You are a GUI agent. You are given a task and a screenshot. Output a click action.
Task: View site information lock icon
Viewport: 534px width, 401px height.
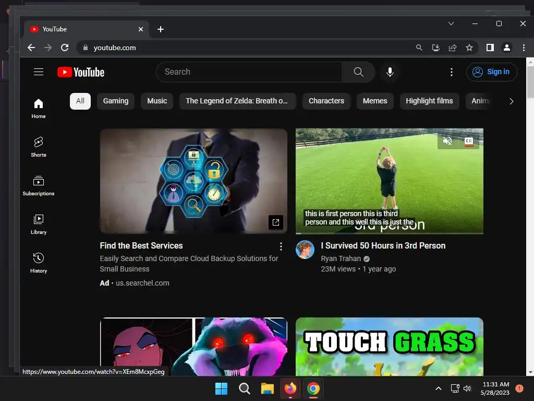86,48
